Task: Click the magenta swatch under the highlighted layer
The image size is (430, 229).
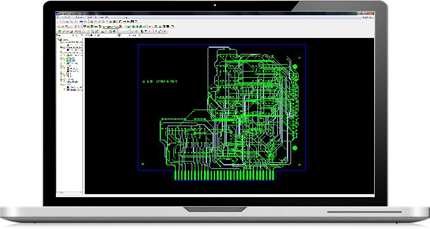Action: [x=68, y=64]
